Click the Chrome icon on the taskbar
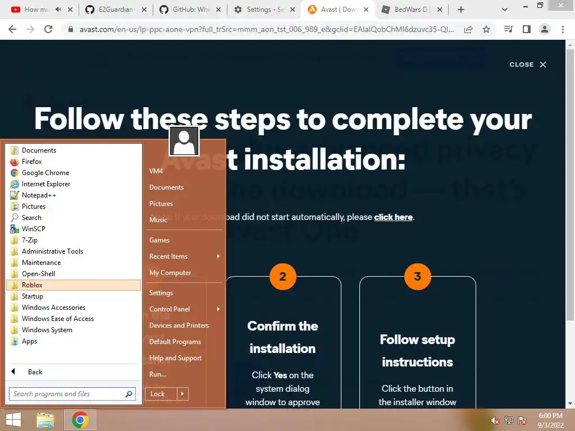 click(80, 420)
